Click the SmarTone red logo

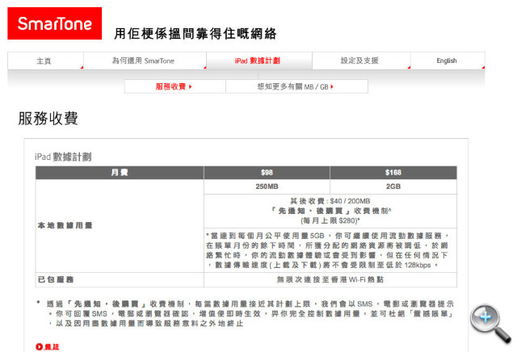(x=55, y=23)
